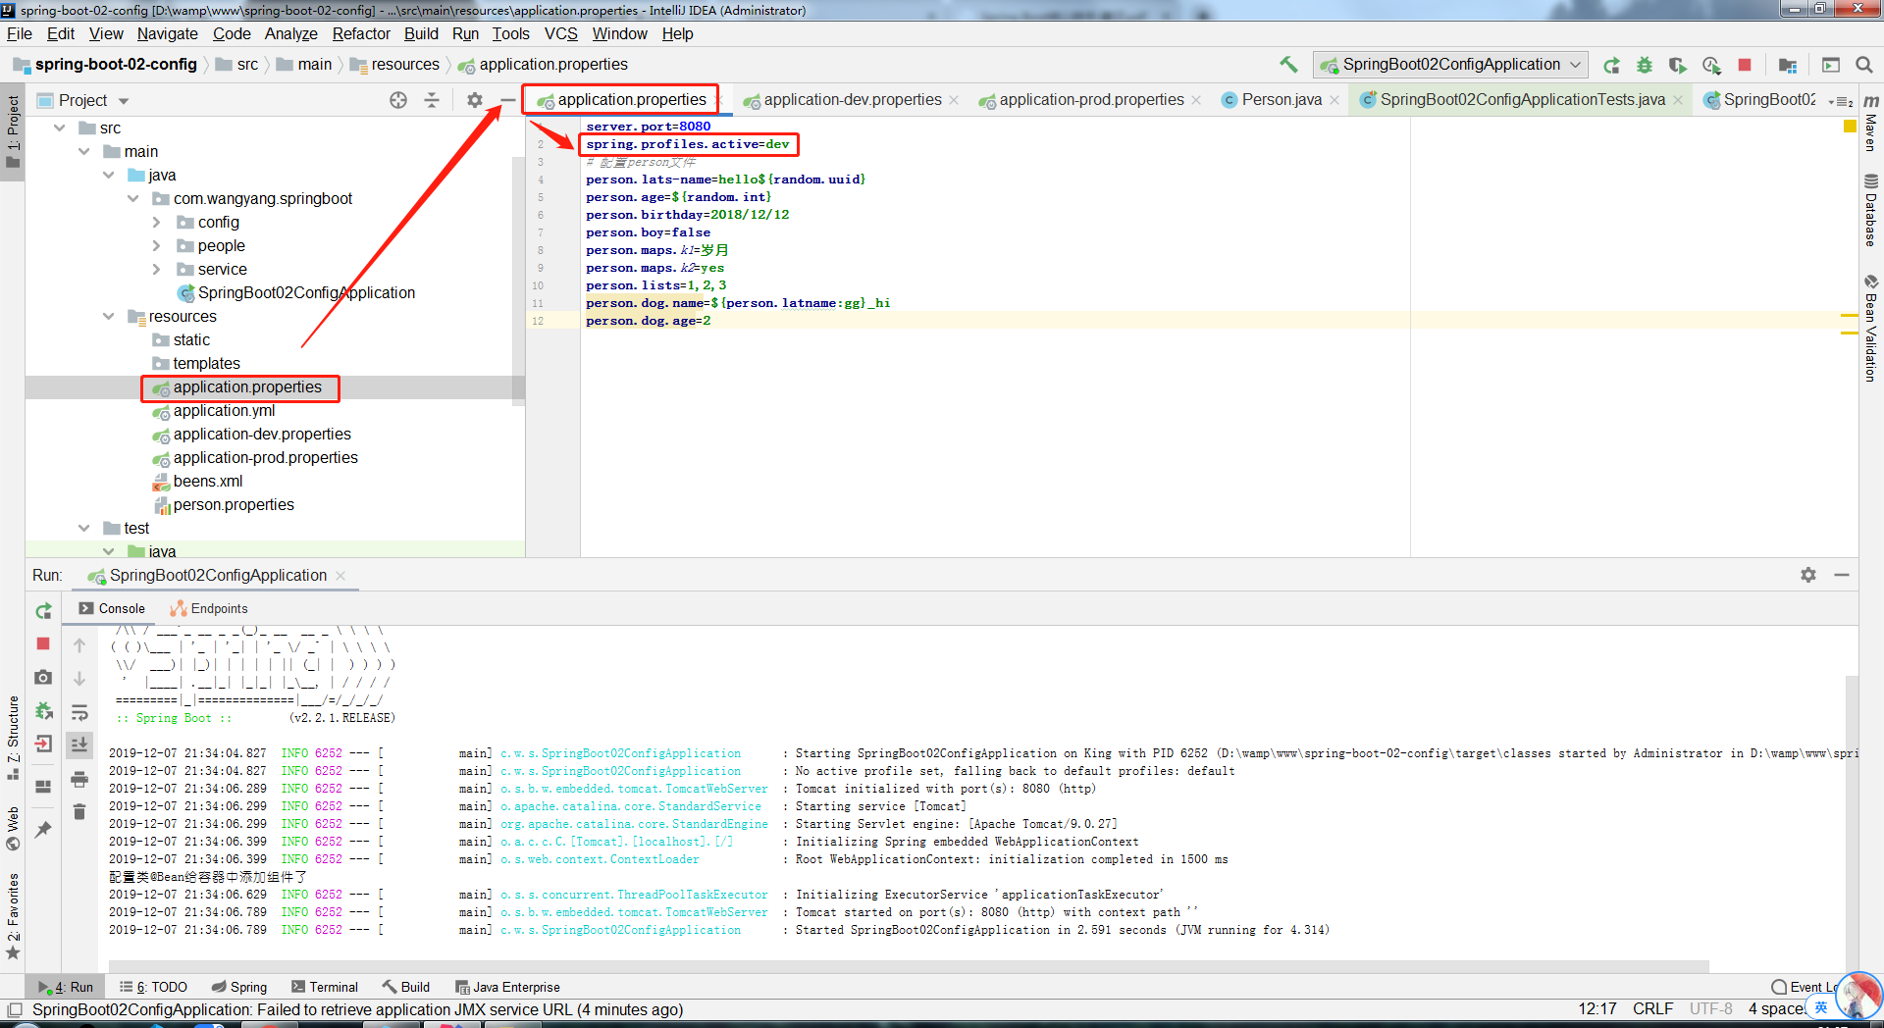Image resolution: width=1884 pixels, height=1028 pixels.
Task: Toggle the pin tab icon in the Run panel
Action: 43,830
